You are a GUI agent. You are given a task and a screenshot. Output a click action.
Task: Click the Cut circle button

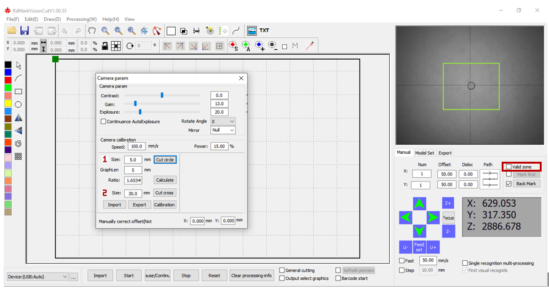click(165, 159)
